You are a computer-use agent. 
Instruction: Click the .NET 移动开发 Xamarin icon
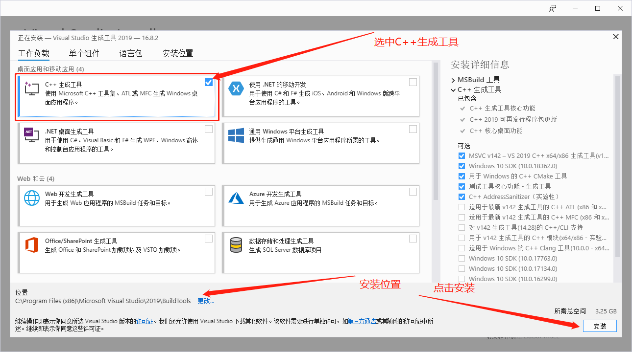point(236,88)
